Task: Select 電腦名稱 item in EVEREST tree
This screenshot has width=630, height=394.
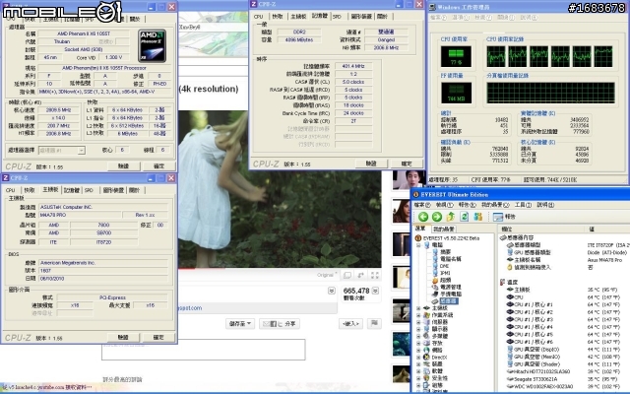Action: pos(451,259)
